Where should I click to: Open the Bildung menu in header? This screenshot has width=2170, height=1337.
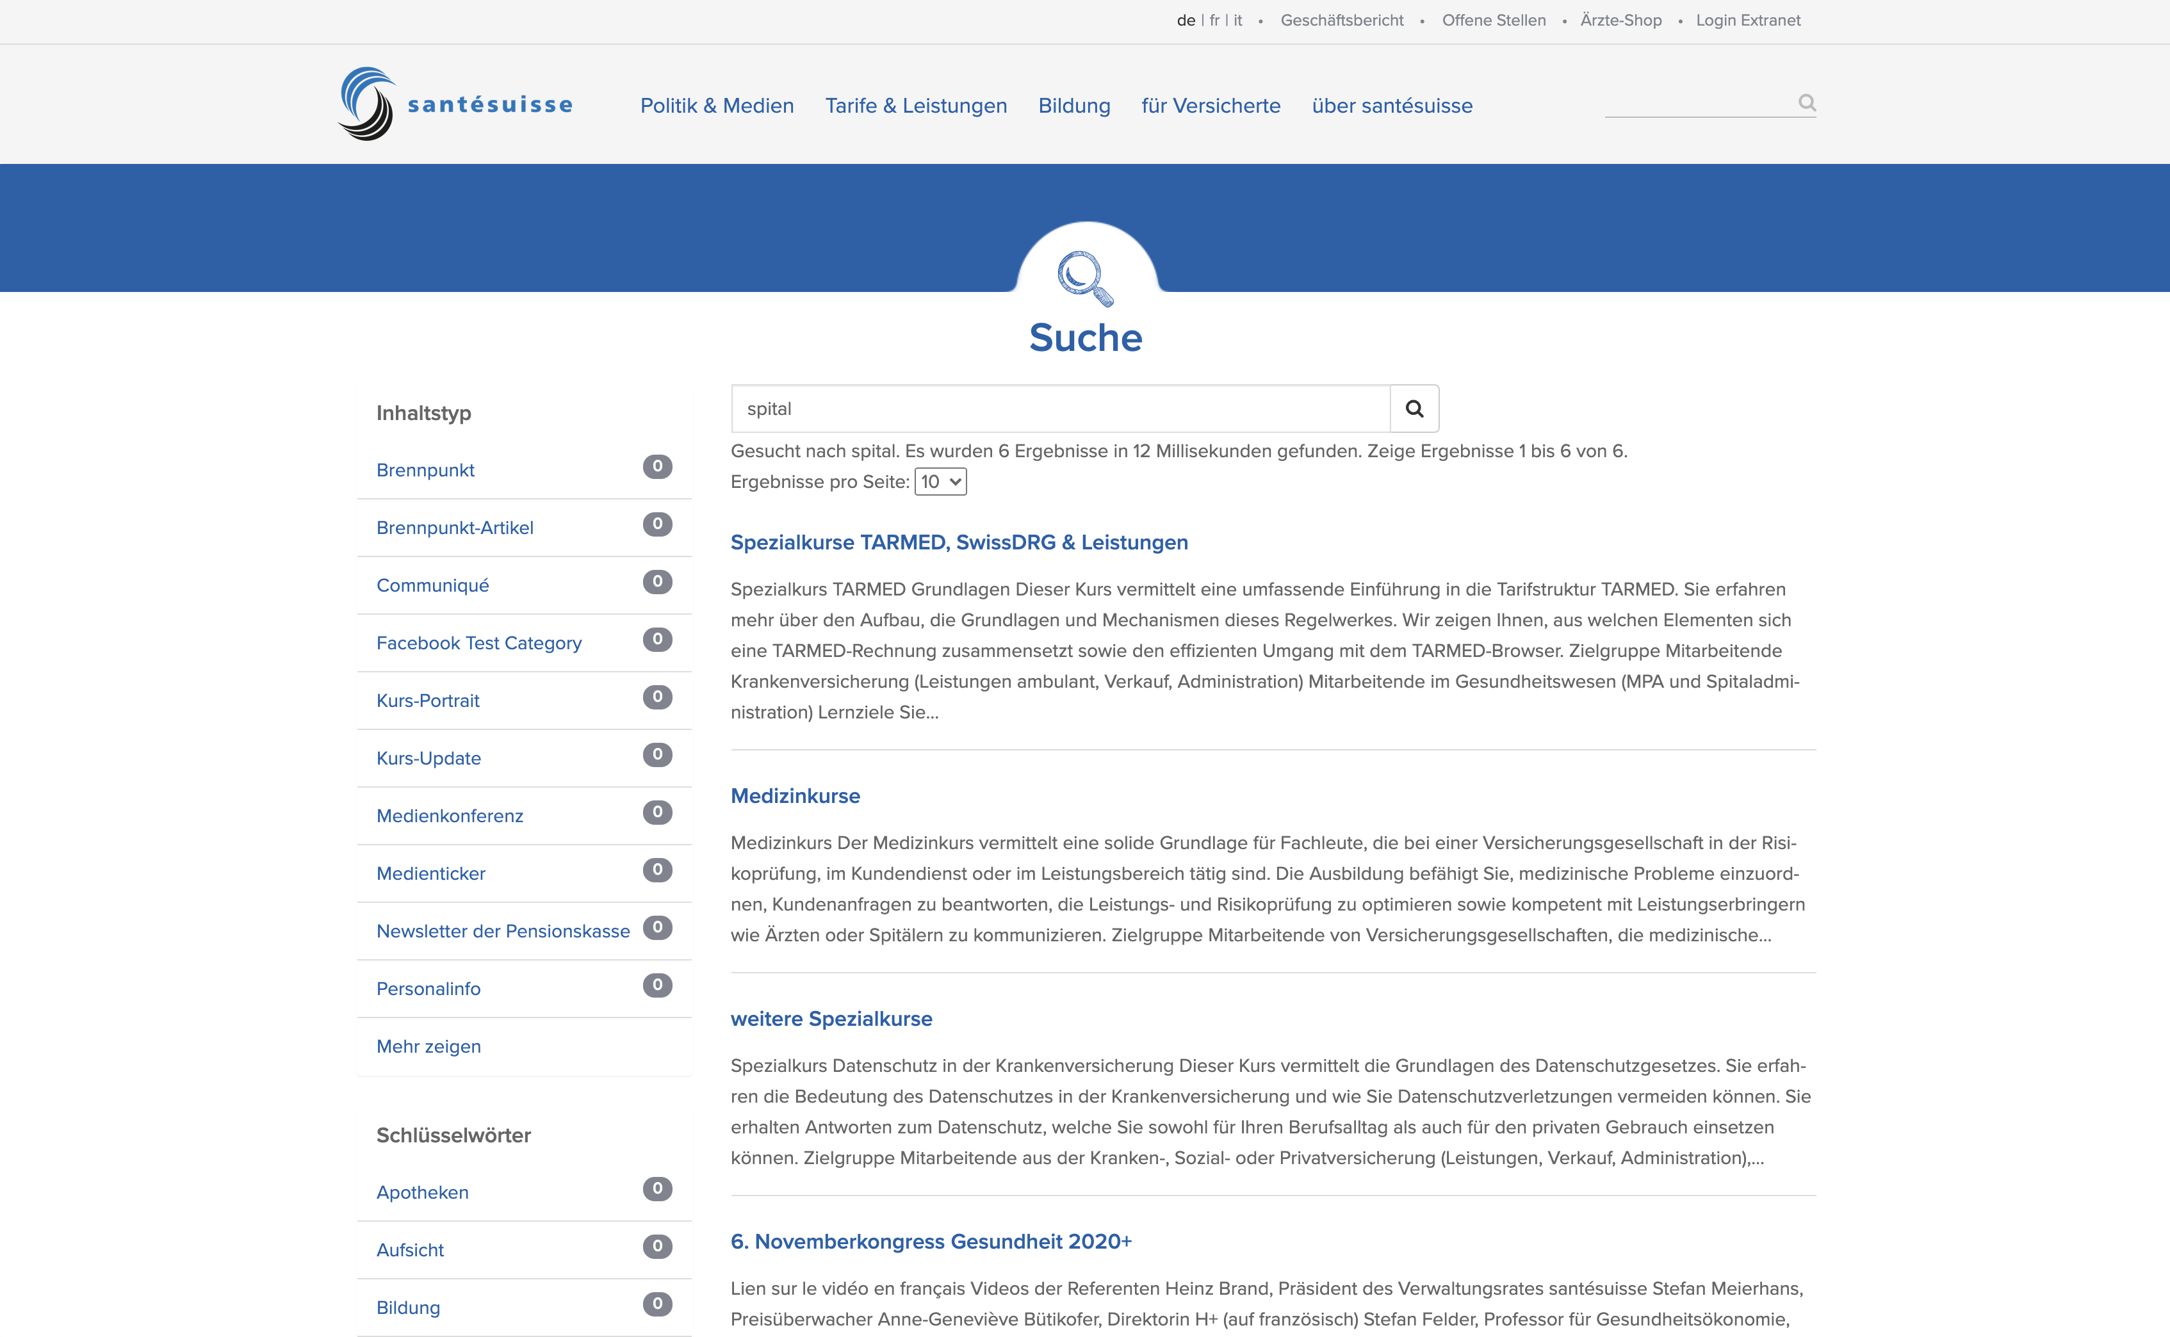point(1073,105)
